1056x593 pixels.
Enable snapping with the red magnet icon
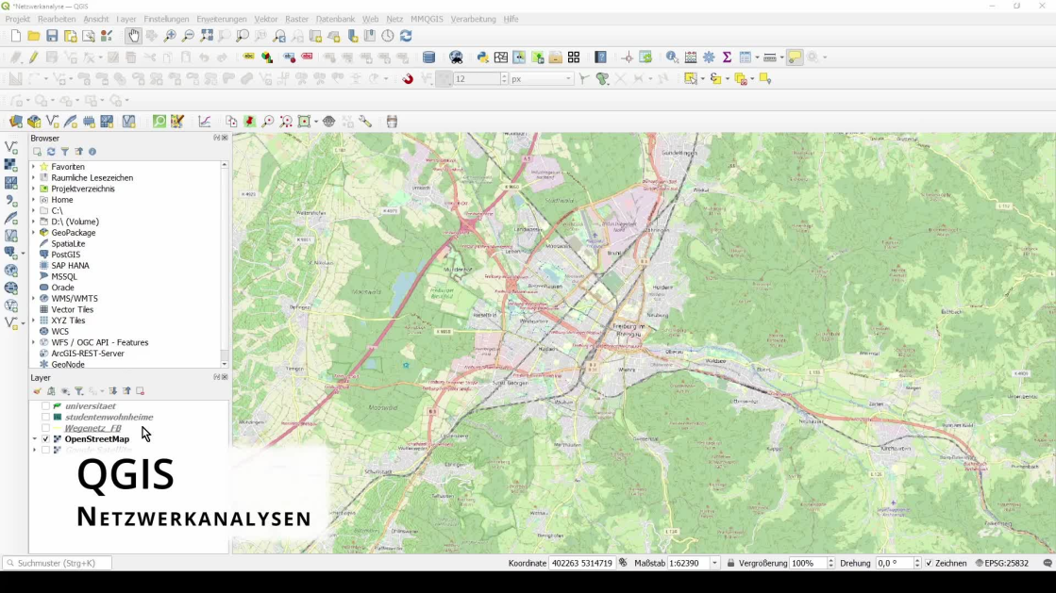(408, 79)
